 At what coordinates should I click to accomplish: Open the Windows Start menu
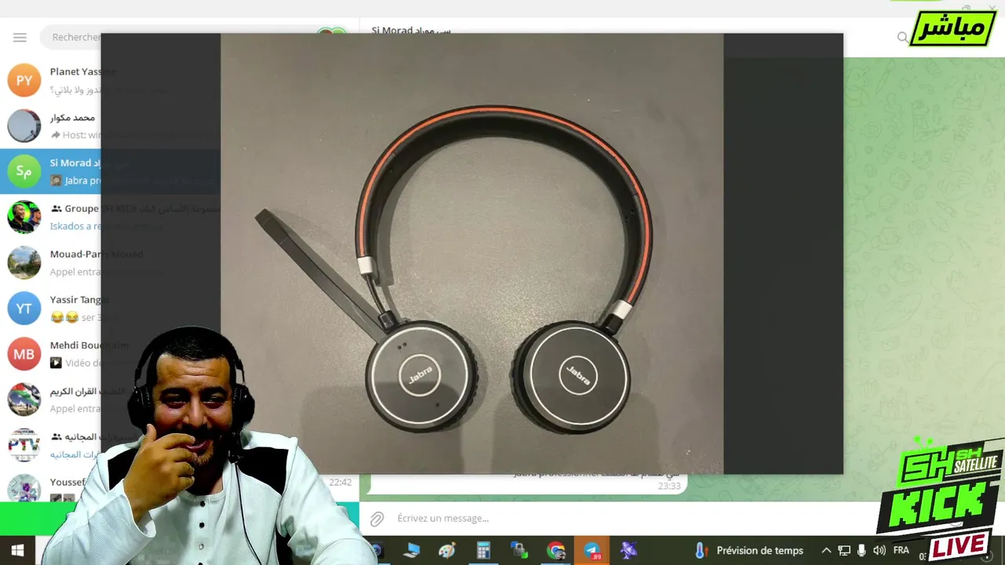coord(17,551)
